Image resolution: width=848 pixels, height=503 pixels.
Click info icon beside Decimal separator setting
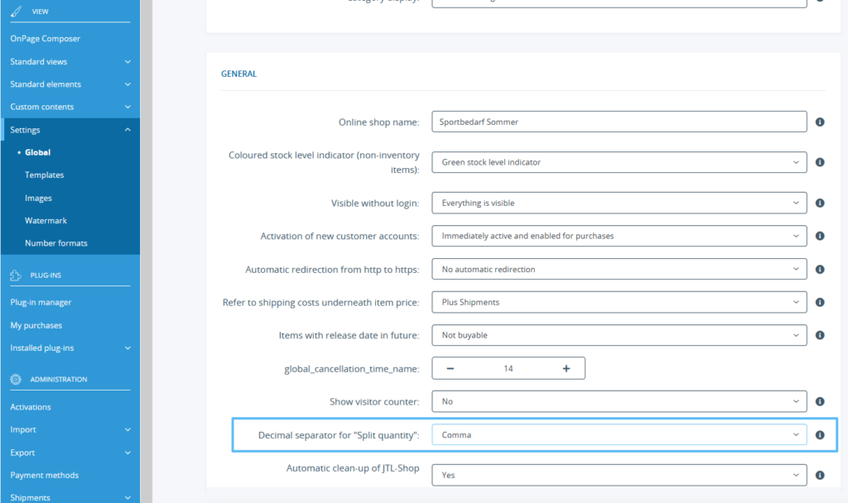pyautogui.click(x=820, y=434)
